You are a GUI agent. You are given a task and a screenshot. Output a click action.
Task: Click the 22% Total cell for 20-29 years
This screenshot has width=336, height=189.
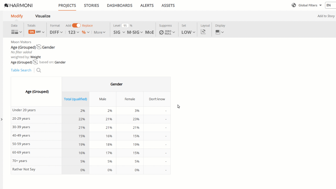(76, 119)
